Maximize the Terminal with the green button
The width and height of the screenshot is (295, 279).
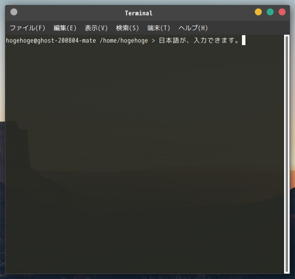(x=270, y=12)
